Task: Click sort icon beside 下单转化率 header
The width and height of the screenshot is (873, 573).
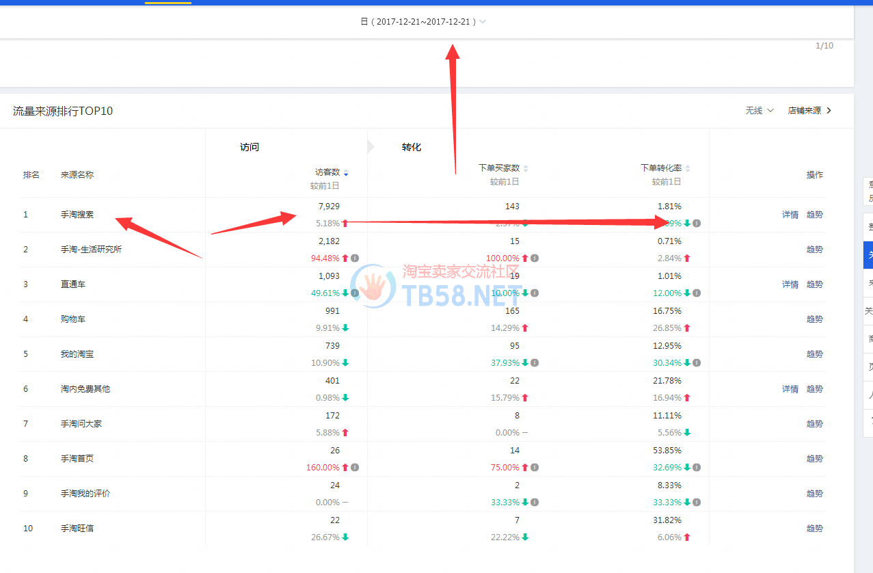Action: pyautogui.click(x=688, y=168)
